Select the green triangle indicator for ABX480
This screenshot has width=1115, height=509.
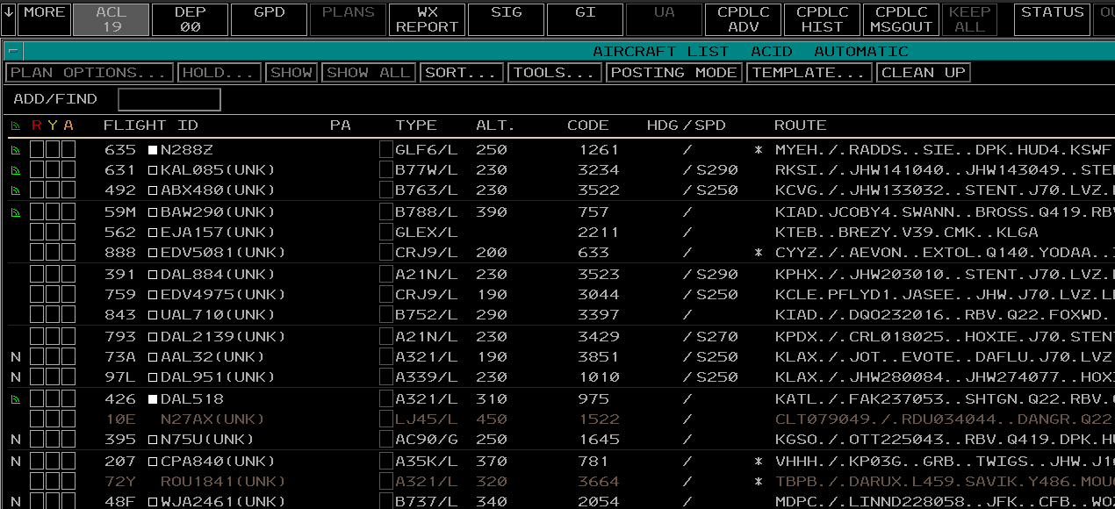tap(15, 190)
